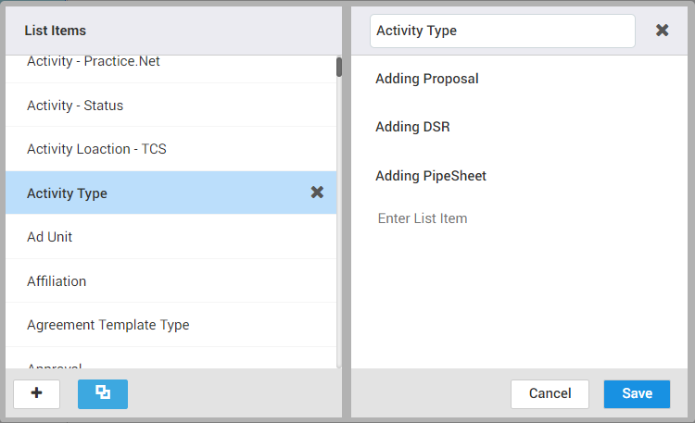The image size is (695, 423).
Task: Click the blue copy/duplicate icon button
Action: pyautogui.click(x=103, y=393)
